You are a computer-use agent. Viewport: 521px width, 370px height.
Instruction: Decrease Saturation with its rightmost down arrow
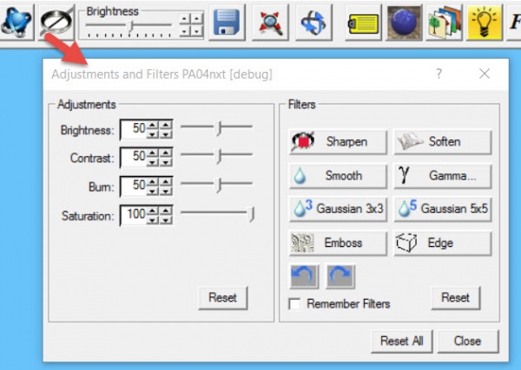tap(166, 219)
